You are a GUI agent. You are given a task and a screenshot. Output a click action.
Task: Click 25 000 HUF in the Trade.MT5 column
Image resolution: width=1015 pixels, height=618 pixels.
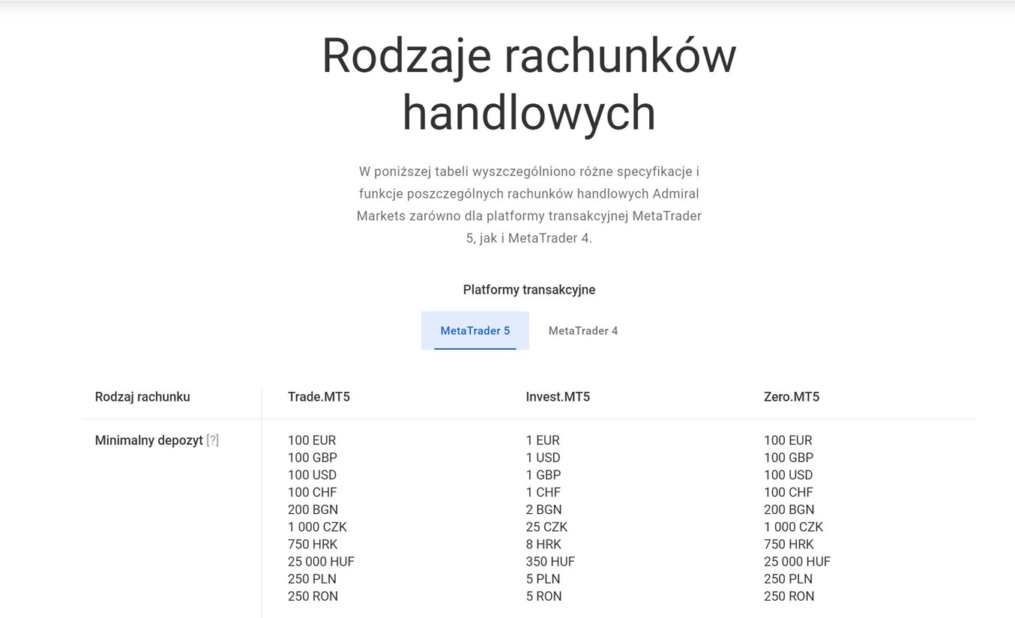tap(321, 561)
